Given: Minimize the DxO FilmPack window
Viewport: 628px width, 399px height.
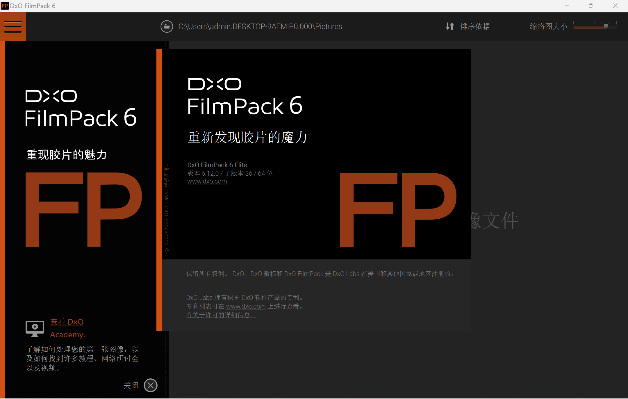Looking at the screenshot, I should tap(567, 6).
